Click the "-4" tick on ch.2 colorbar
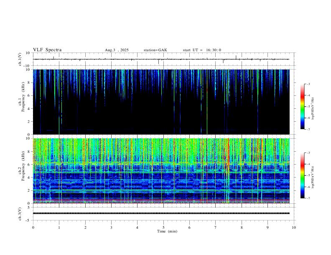This screenshot has height=255, width=331. [308, 164]
